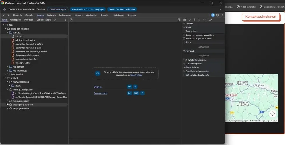Screen dimensions: 285x145
Task: Click the Open file link
Action: (x=98, y=87)
